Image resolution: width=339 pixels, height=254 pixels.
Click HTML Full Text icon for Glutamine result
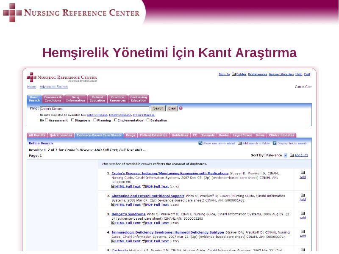[113, 204]
